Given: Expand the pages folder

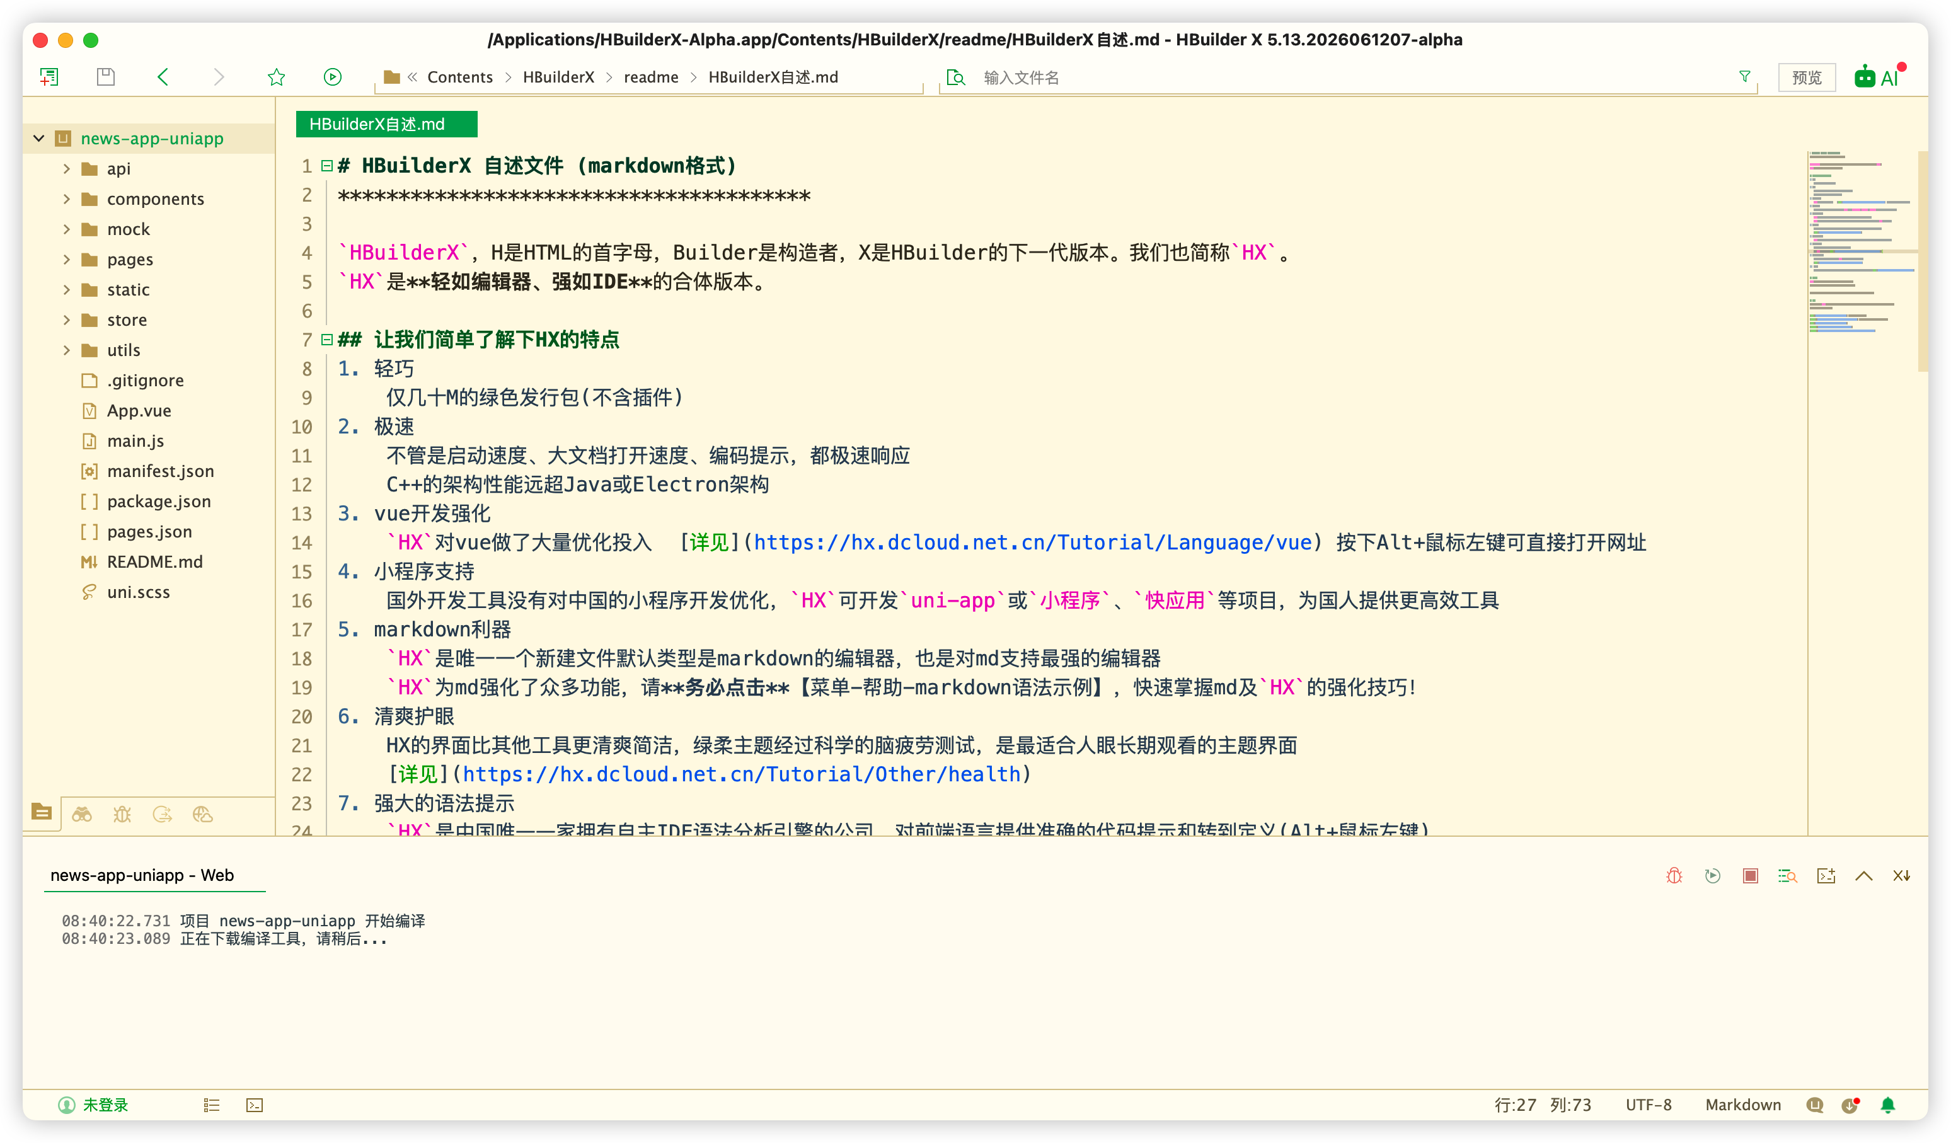Looking at the screenshot, I should [67, 259].
